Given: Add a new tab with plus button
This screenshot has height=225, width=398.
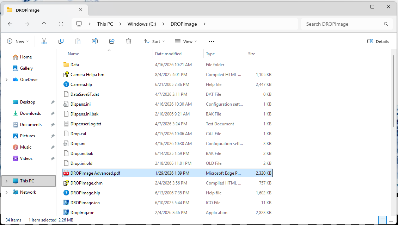Looking at the screenshot, I should [x=96, y=10].
